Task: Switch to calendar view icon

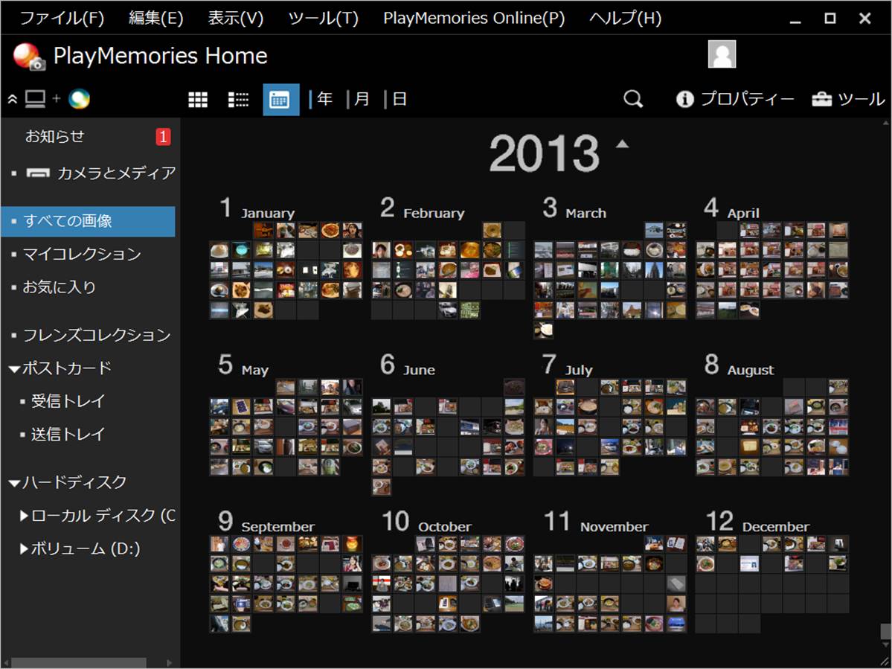Action: tap(281, 100)
